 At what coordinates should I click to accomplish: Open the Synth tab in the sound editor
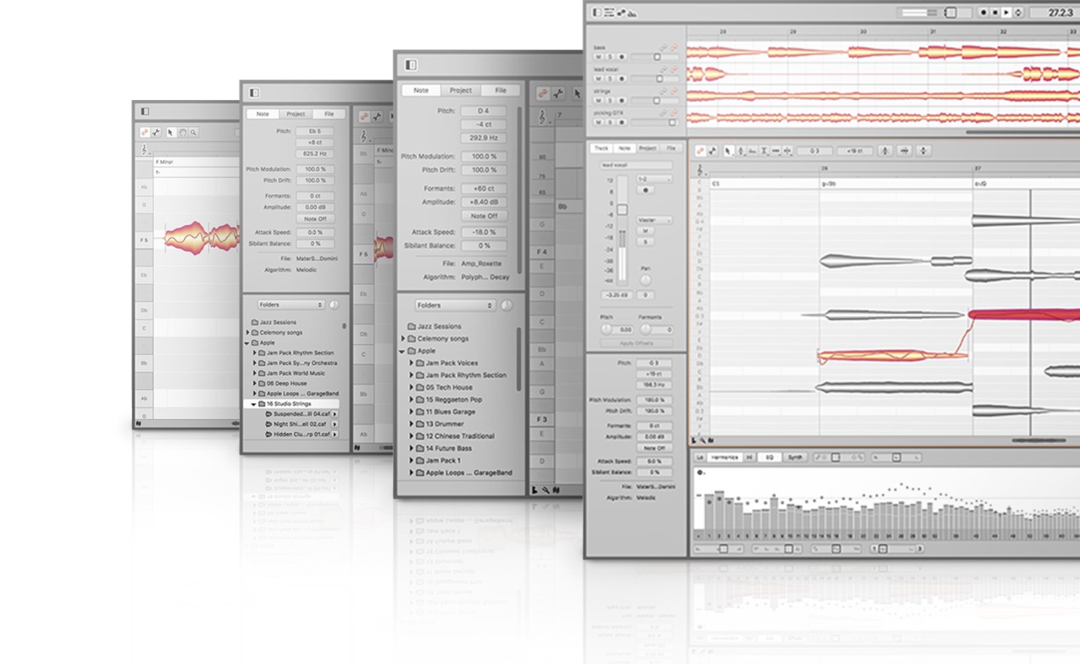[795, 457]
